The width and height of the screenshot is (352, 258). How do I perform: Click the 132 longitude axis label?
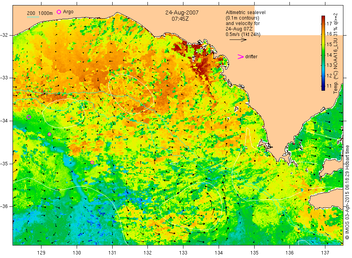click(148, 253)
